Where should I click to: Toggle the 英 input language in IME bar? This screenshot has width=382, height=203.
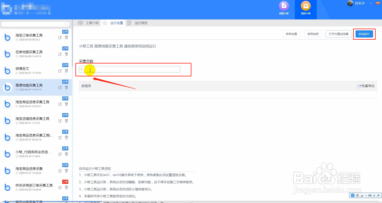[x=357, y=195]
